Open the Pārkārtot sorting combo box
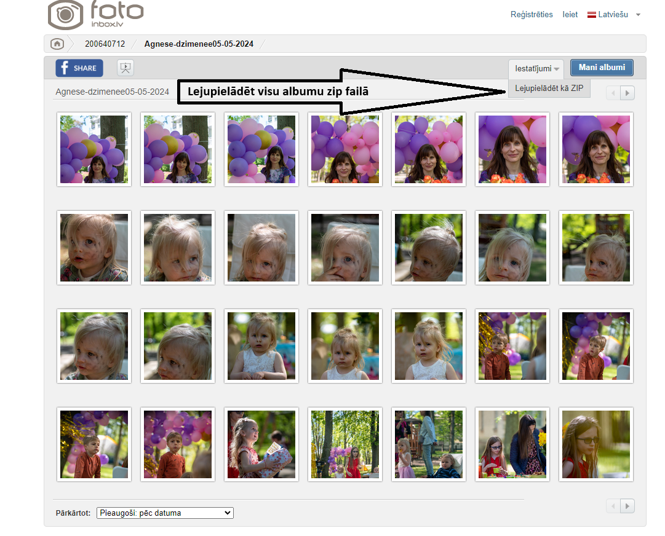This screenshot has height=536, width=665. pos(165,513)
